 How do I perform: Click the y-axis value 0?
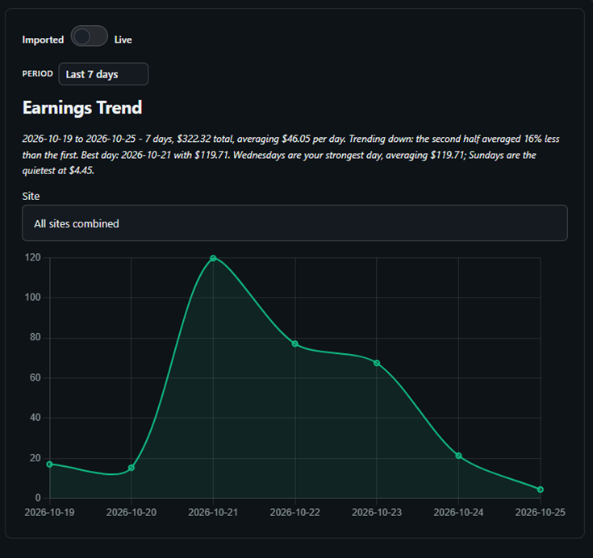(38, 498)
